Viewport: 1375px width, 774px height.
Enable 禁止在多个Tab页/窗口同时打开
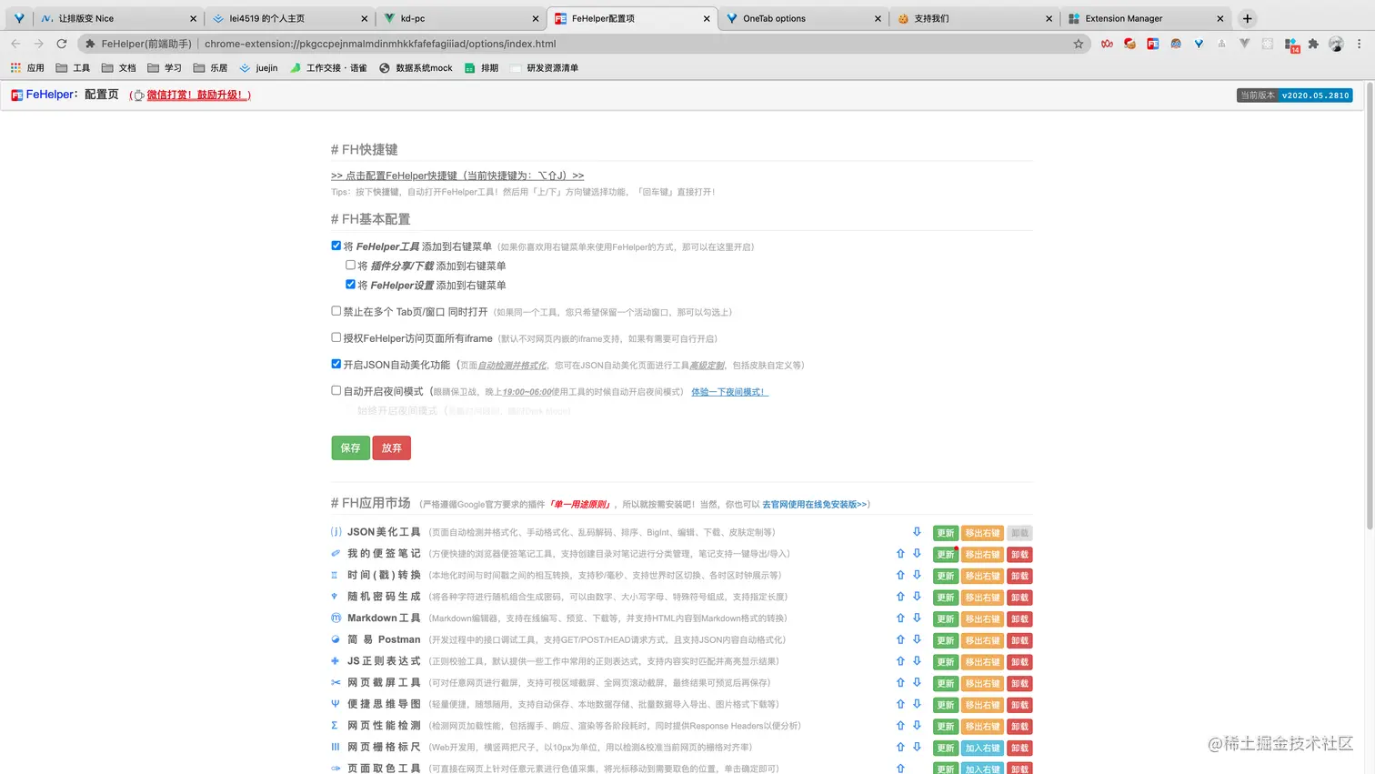coord(336,311)
